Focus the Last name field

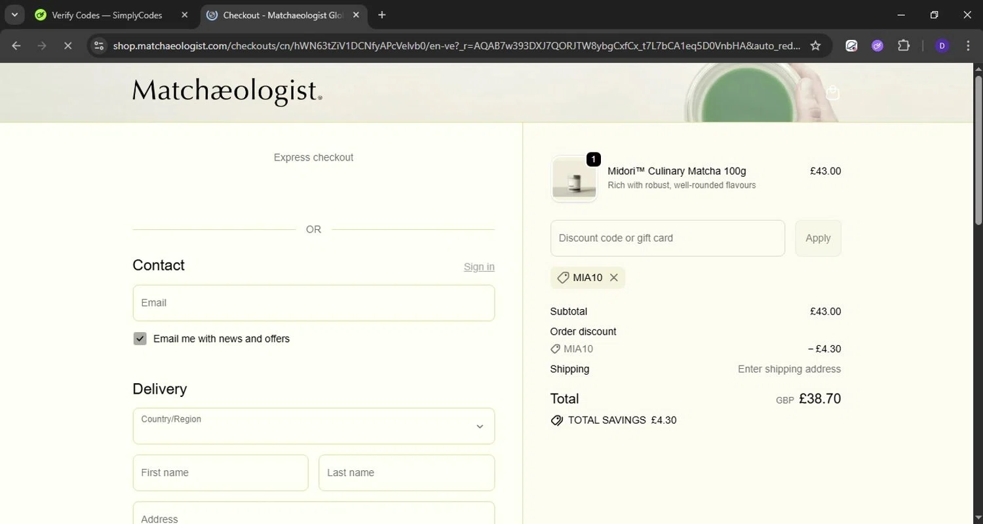tap(406, 473)
